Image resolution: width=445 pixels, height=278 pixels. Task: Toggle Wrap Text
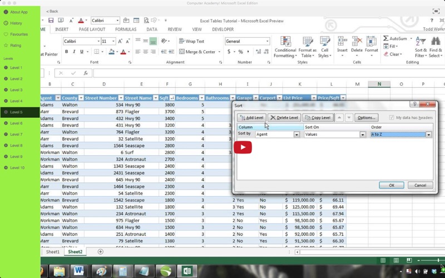(x=191, y=41)
